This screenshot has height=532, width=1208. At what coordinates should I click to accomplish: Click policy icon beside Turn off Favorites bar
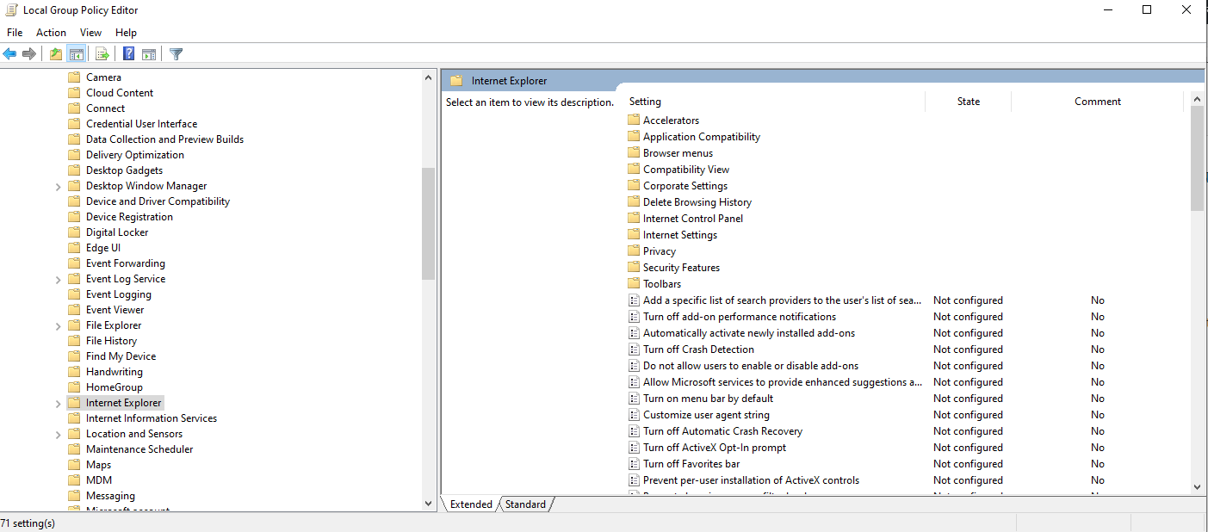pyautogui.click(x=634, y=464)
